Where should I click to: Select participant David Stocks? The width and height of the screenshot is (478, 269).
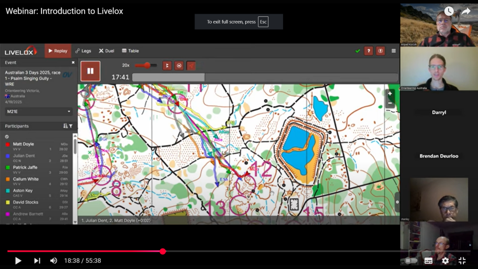click(x=26, y=202)
